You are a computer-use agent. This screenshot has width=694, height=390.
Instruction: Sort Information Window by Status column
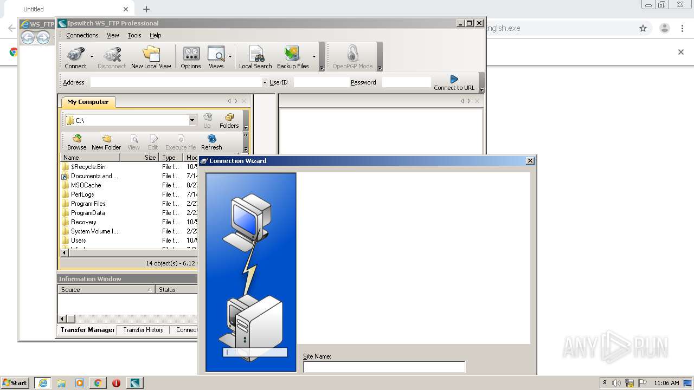pos(177,290)
